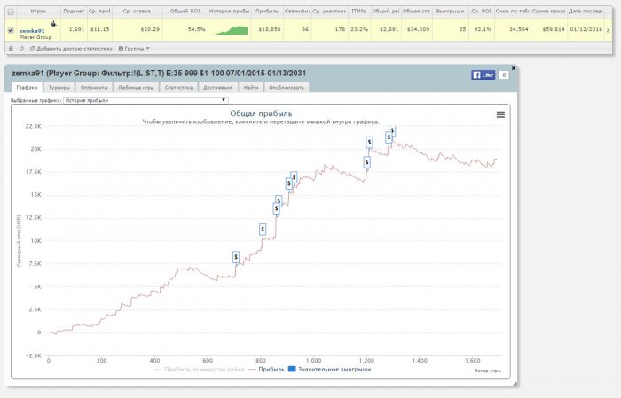
Task: Switch to the 'Графики' tab
Action: coord(27,88)
